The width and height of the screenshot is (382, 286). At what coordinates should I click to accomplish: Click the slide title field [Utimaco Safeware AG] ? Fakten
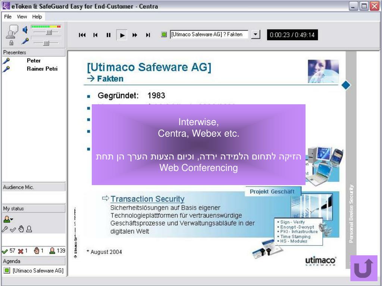pos(209,35)
